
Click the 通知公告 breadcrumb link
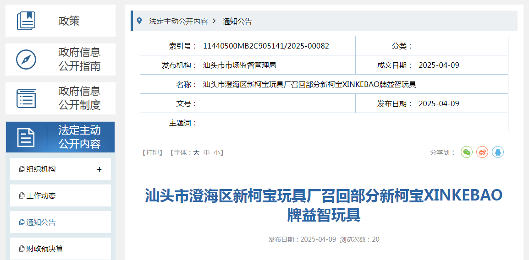tap(237, 22)
